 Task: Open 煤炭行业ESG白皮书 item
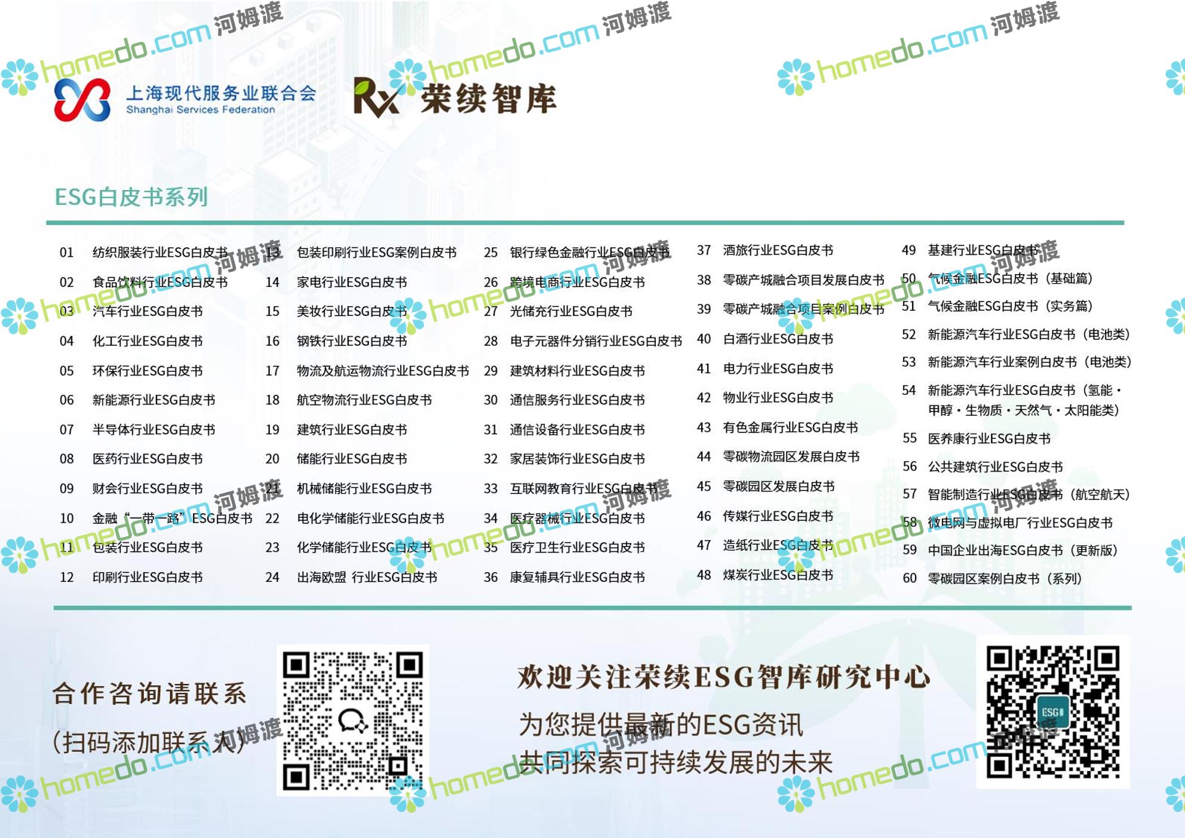(778, 575)
